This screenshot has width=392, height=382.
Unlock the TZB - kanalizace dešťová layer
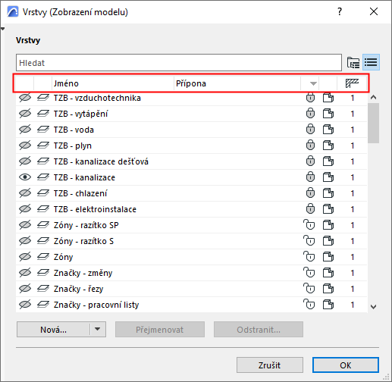click(x=310, y=161)
